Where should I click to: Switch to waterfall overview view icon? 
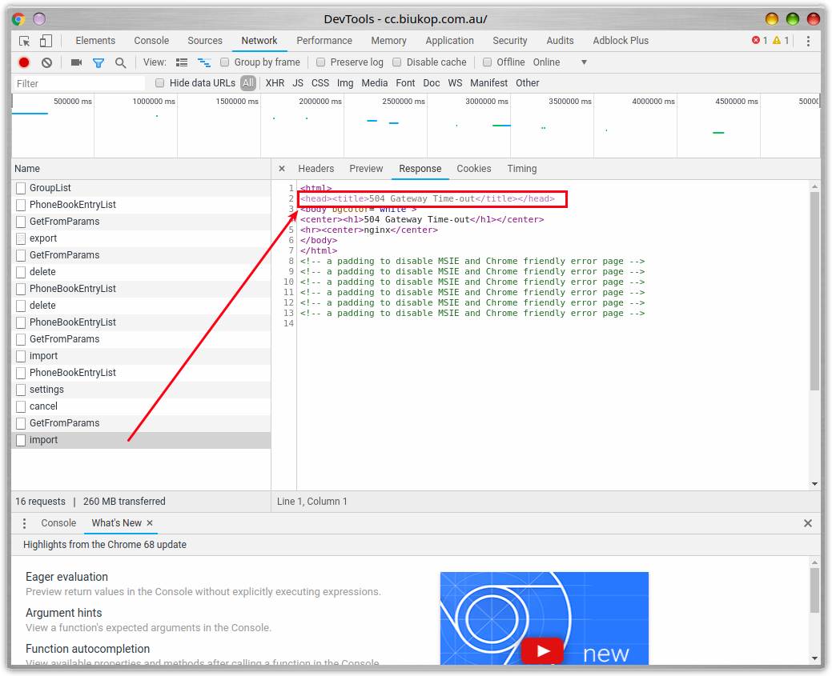[204, 62]
